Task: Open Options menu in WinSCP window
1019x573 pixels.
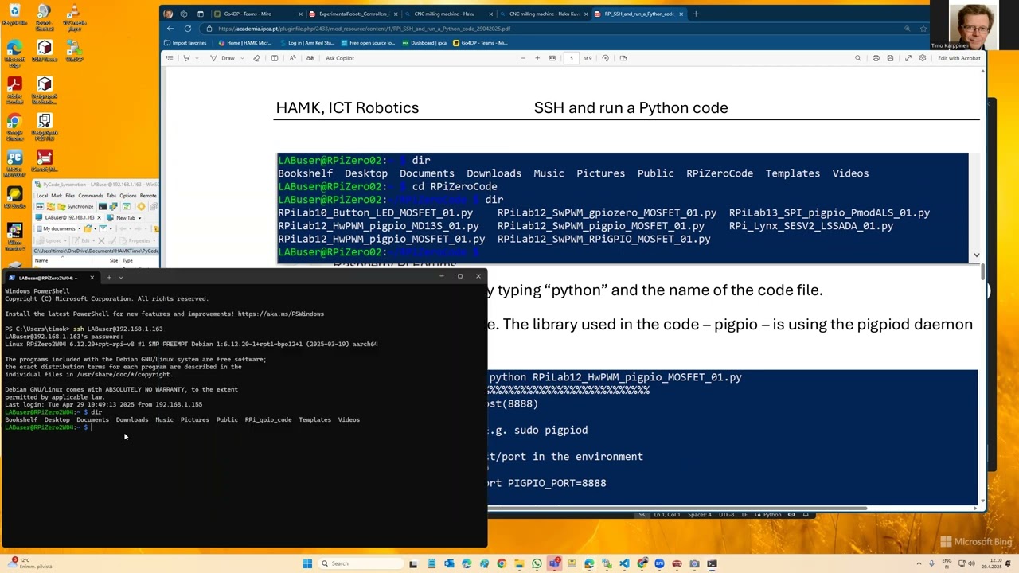Action: 127,196
